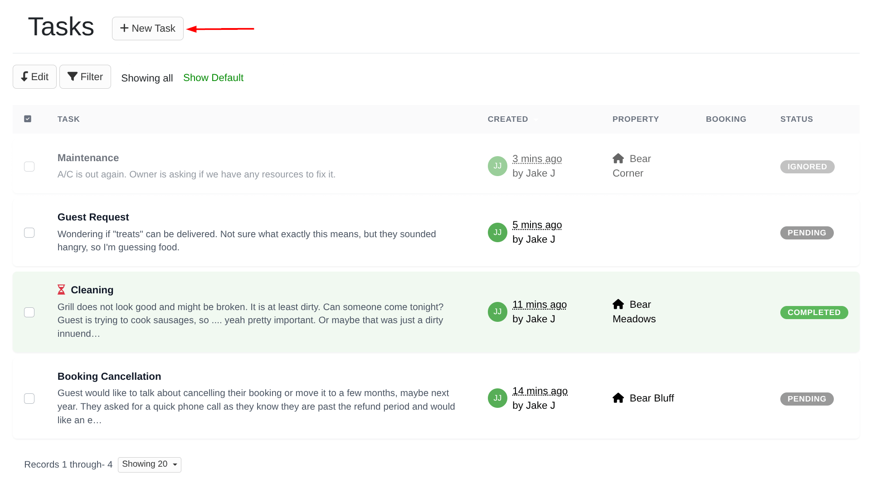The width and height of the screenshot is (871, 478).
Task: Select the Guest Request task checkbox
Action: click(29, 232)
